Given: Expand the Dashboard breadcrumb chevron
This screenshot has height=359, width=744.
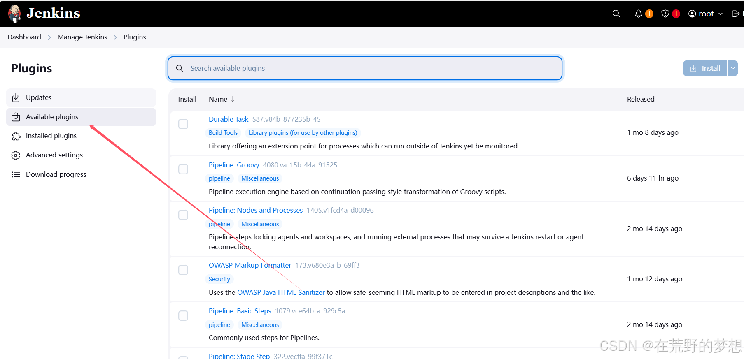Looking at the screenshot, I should 49,37.
